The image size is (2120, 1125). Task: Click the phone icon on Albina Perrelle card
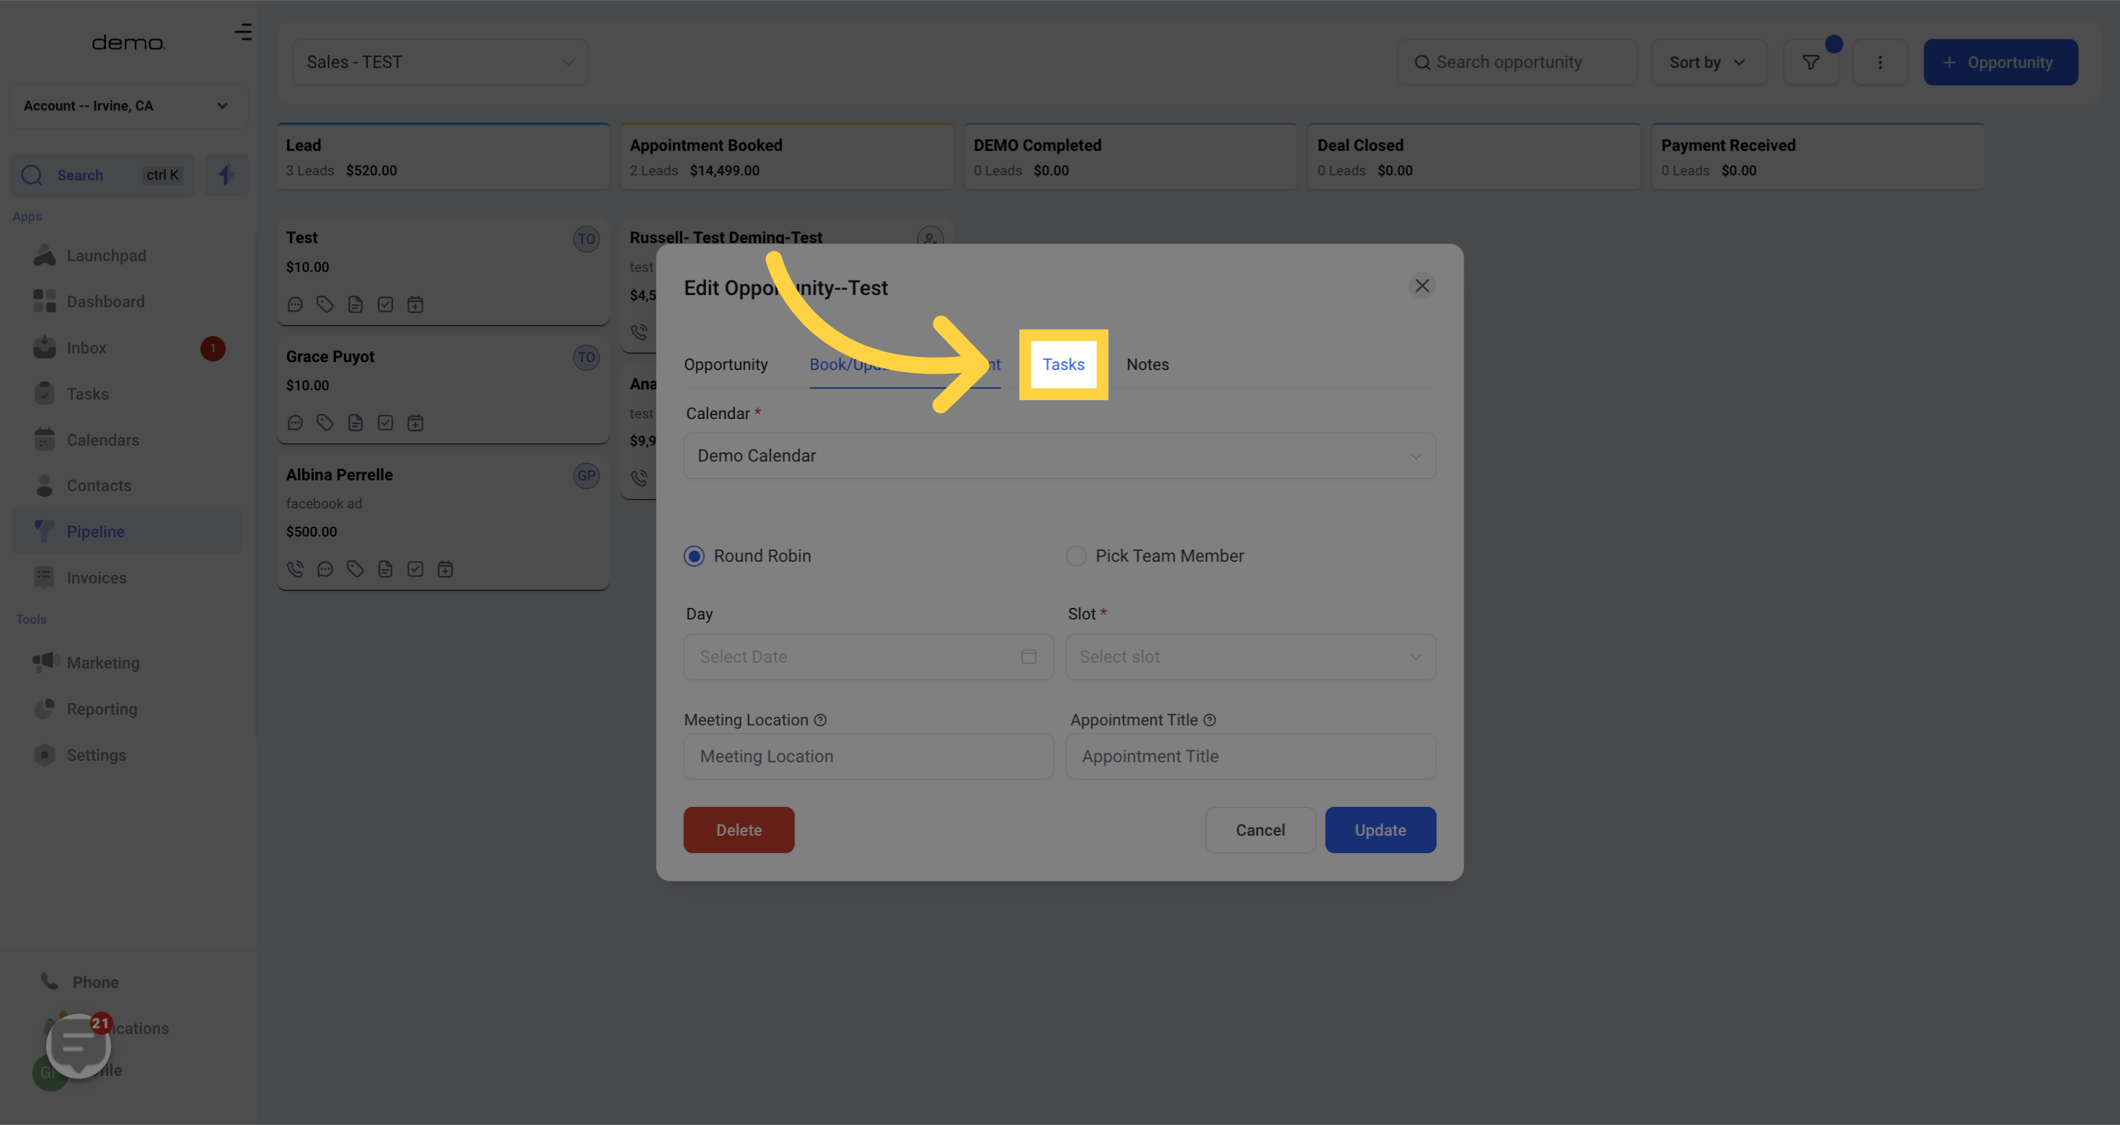click(x=294, y=570)
